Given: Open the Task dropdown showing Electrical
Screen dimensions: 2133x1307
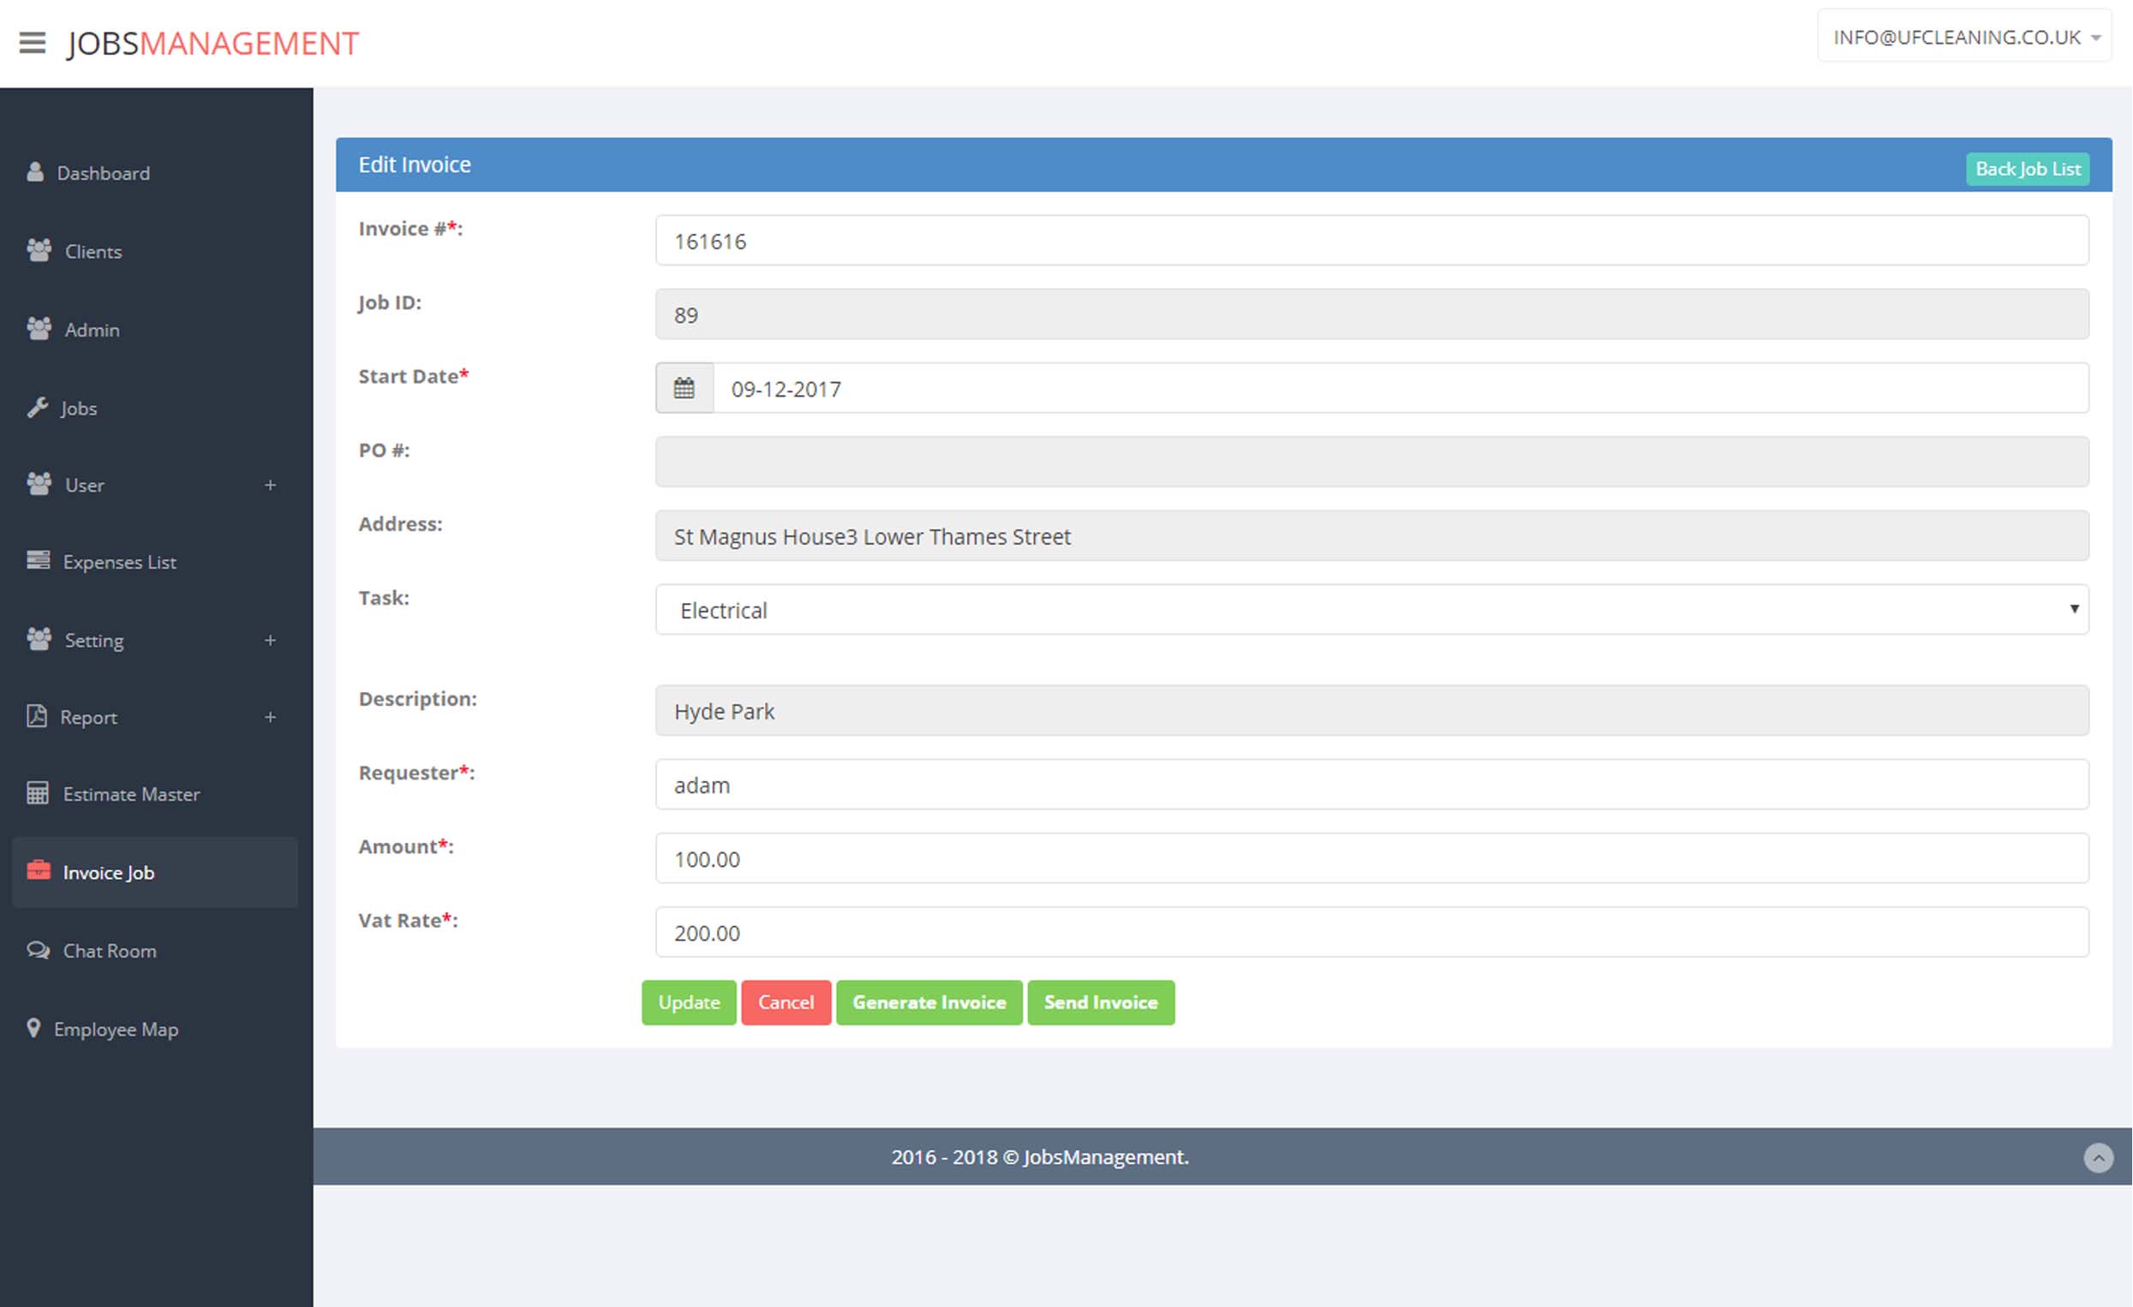Looking at the screenshot, I should tap(1371, 609).
